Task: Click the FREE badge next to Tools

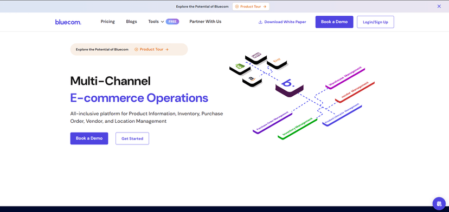Action: [x=172, y=22]
